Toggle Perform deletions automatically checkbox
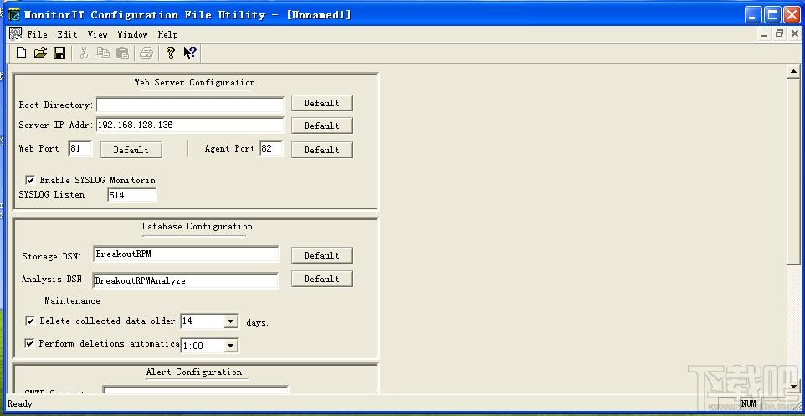This screenshot has height=416, width=805. click(x=30, y=343)
